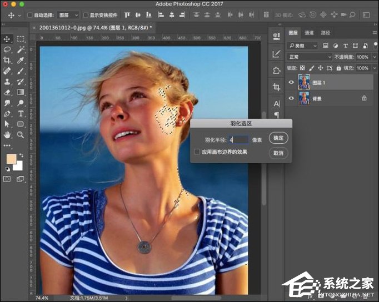The height and width of the screenshot is (302, 379).
Task: Open the workspace switcher button
Action: point(366,15)
